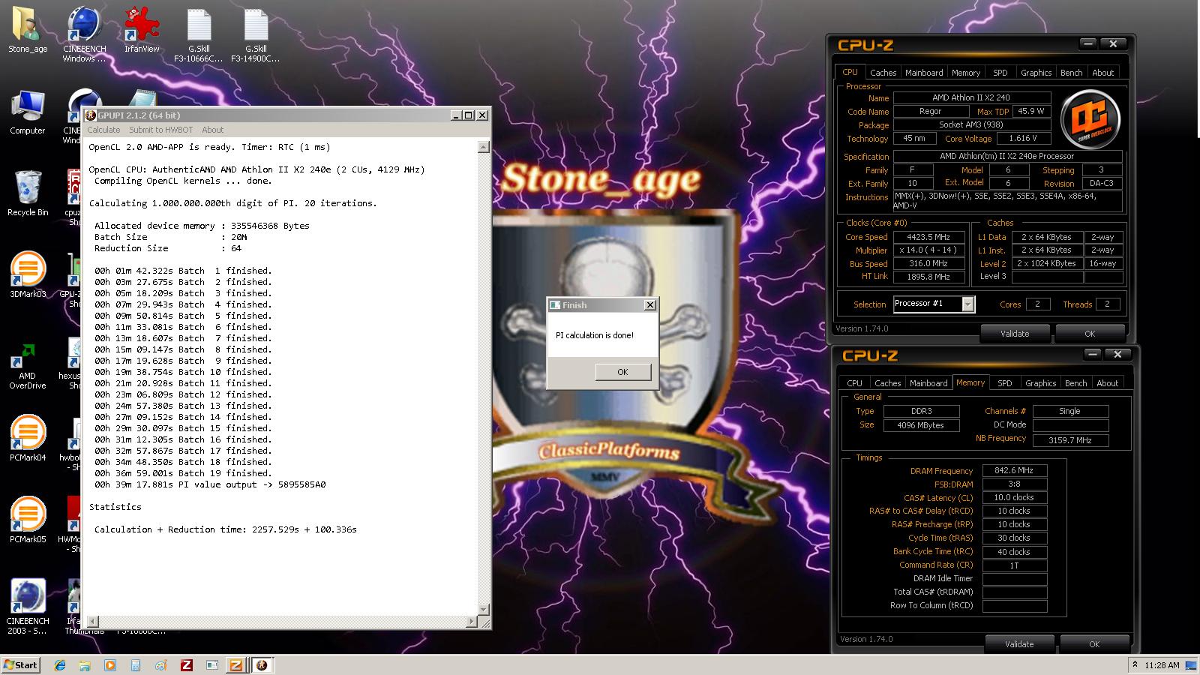
Task: Open IrfanView desktop shortcut
Action: pos(142,31)
